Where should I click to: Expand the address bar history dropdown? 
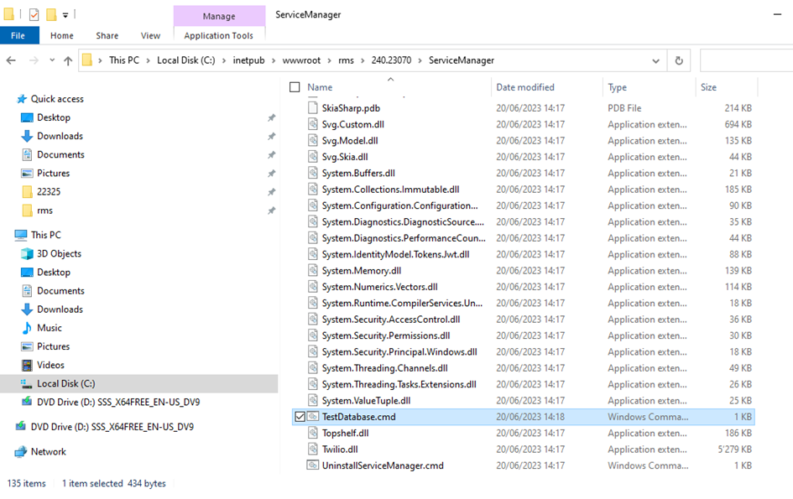655,60
